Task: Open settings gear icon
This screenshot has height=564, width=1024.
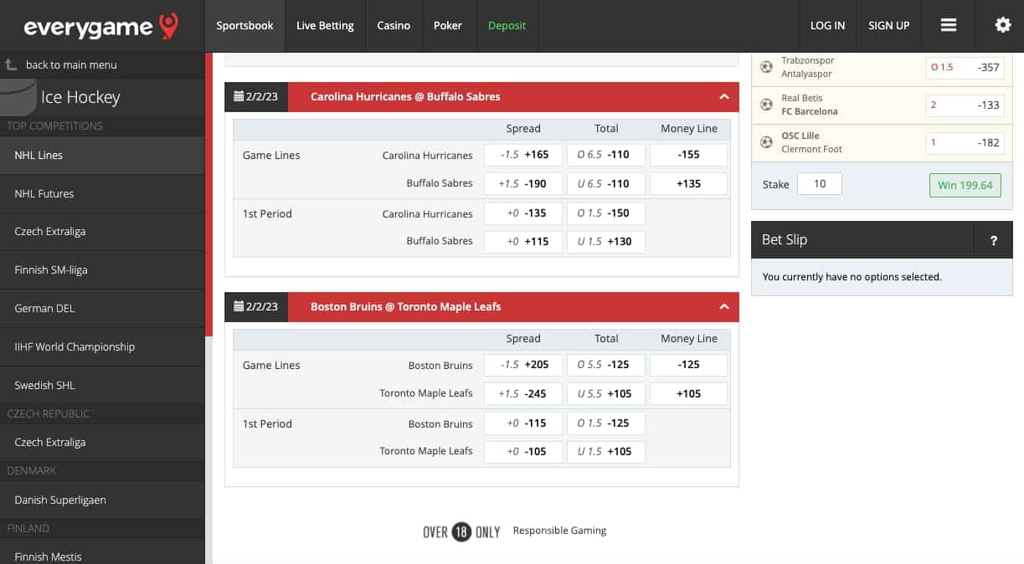Action: click(1002, 25)
